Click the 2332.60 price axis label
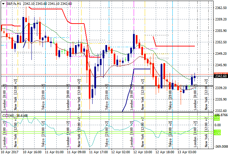This screenshot has width=228, height=156. click(x=220, y=111)
